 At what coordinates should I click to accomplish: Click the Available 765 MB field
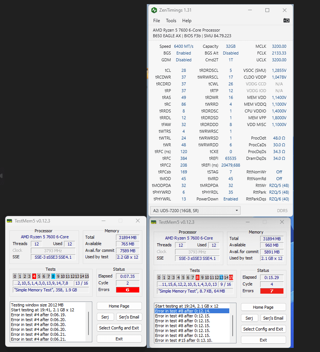(128, 244)
